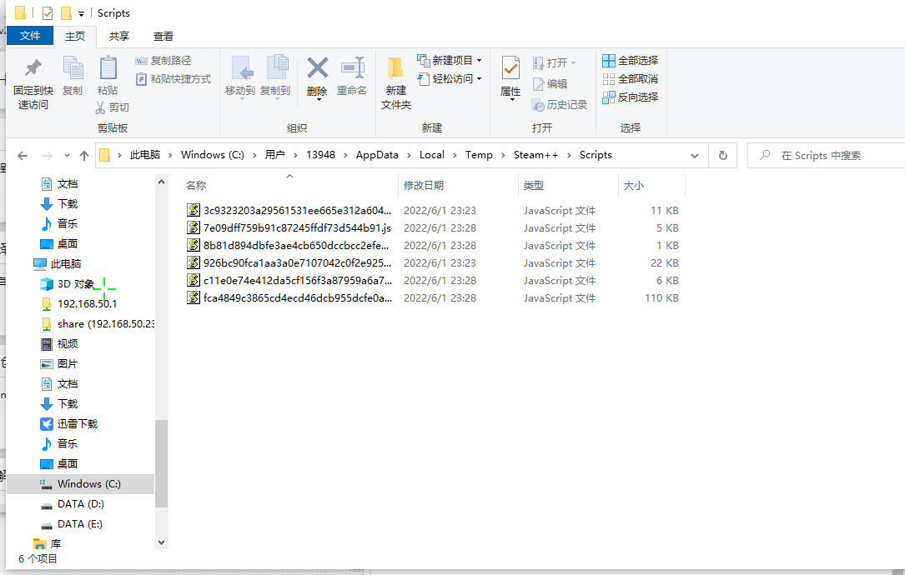Open the 共享 (Share) ribbon tab
Screen dimensions: 905x575
click(x=118, y=36)
